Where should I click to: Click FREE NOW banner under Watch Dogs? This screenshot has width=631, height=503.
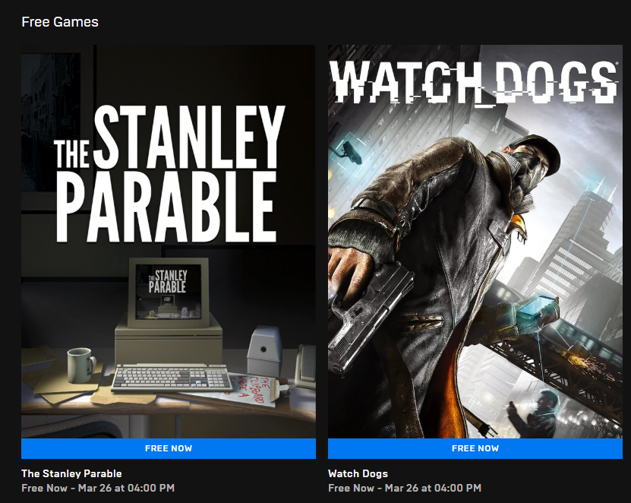(475, 448)
